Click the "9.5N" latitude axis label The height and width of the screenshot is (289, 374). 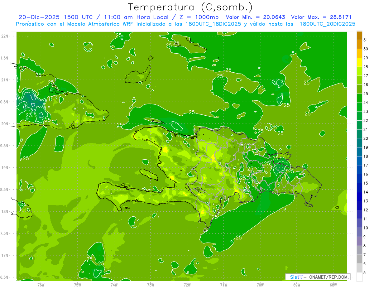pyautogui.click(x=5, y=146)
